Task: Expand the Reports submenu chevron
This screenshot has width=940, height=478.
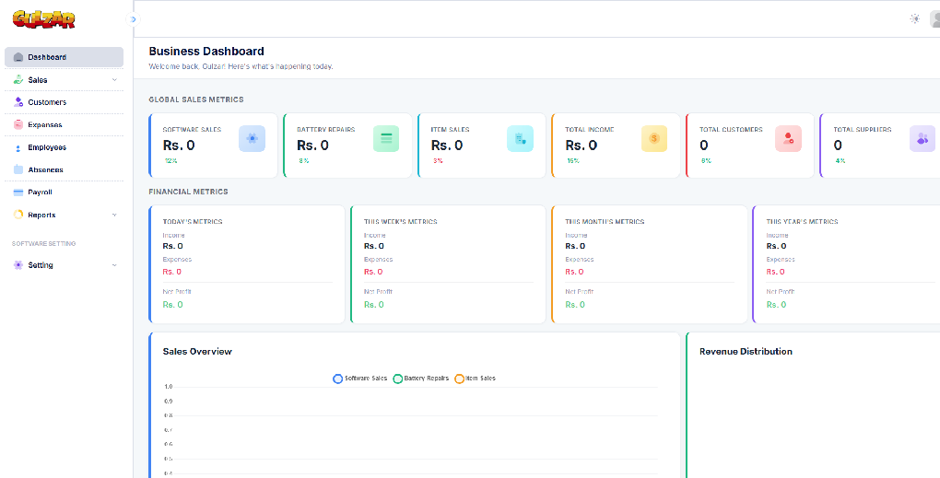Action: (x=114, y=216)
